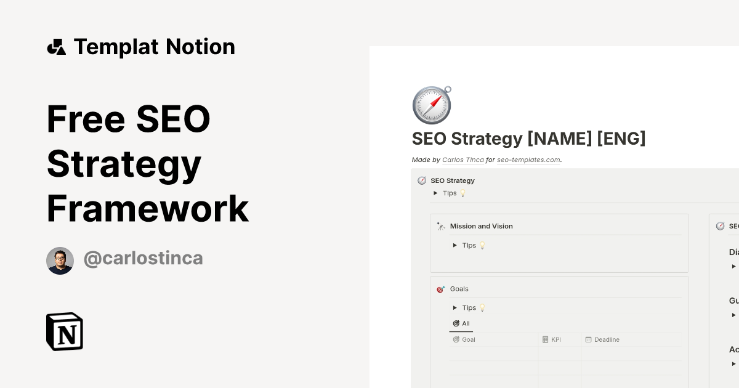The width and height of the screenshot is (739, 388).
Task: Click the Notion logo in the left panel
Action: pos(64,331)
